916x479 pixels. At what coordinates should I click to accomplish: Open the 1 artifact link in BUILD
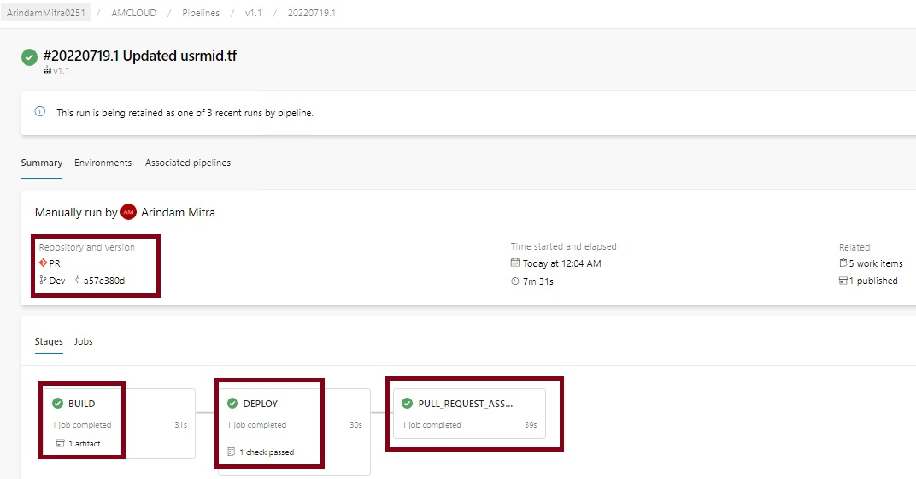coord(84,443)
